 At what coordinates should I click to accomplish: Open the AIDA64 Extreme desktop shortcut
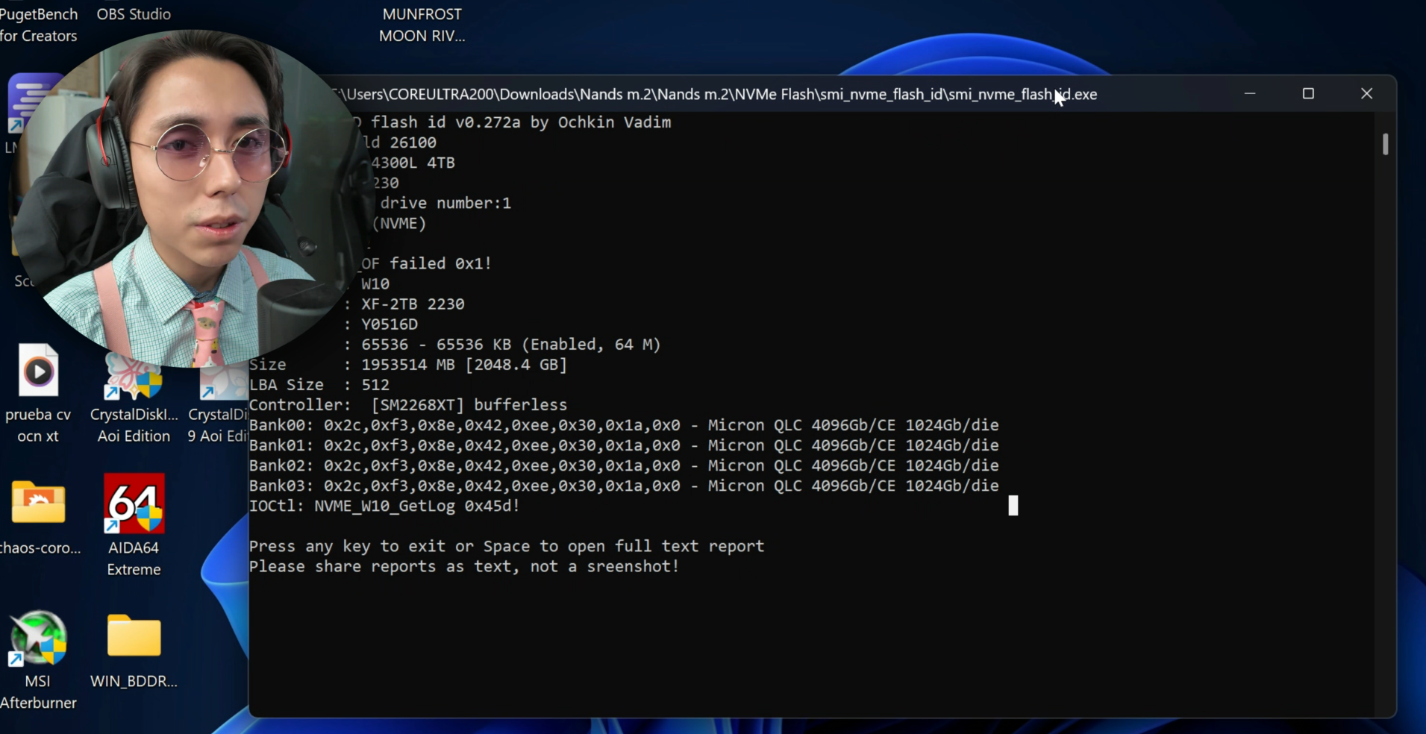(134, 504)
